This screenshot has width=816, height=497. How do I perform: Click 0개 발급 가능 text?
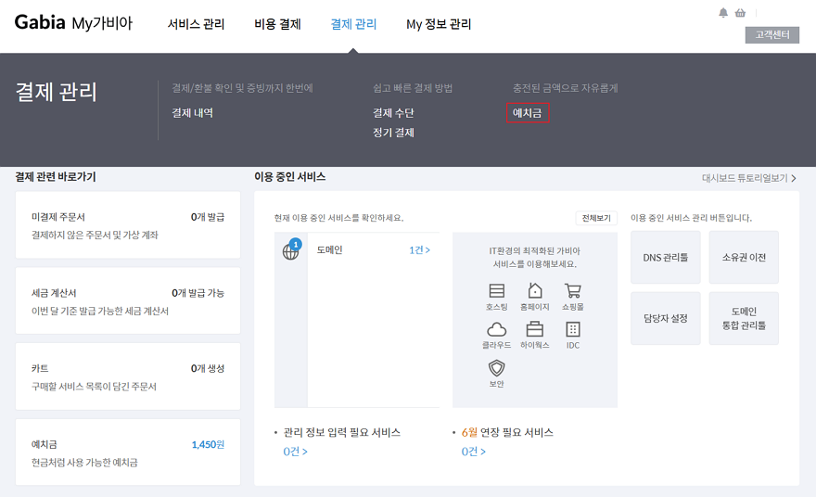(x=198, y=293)
